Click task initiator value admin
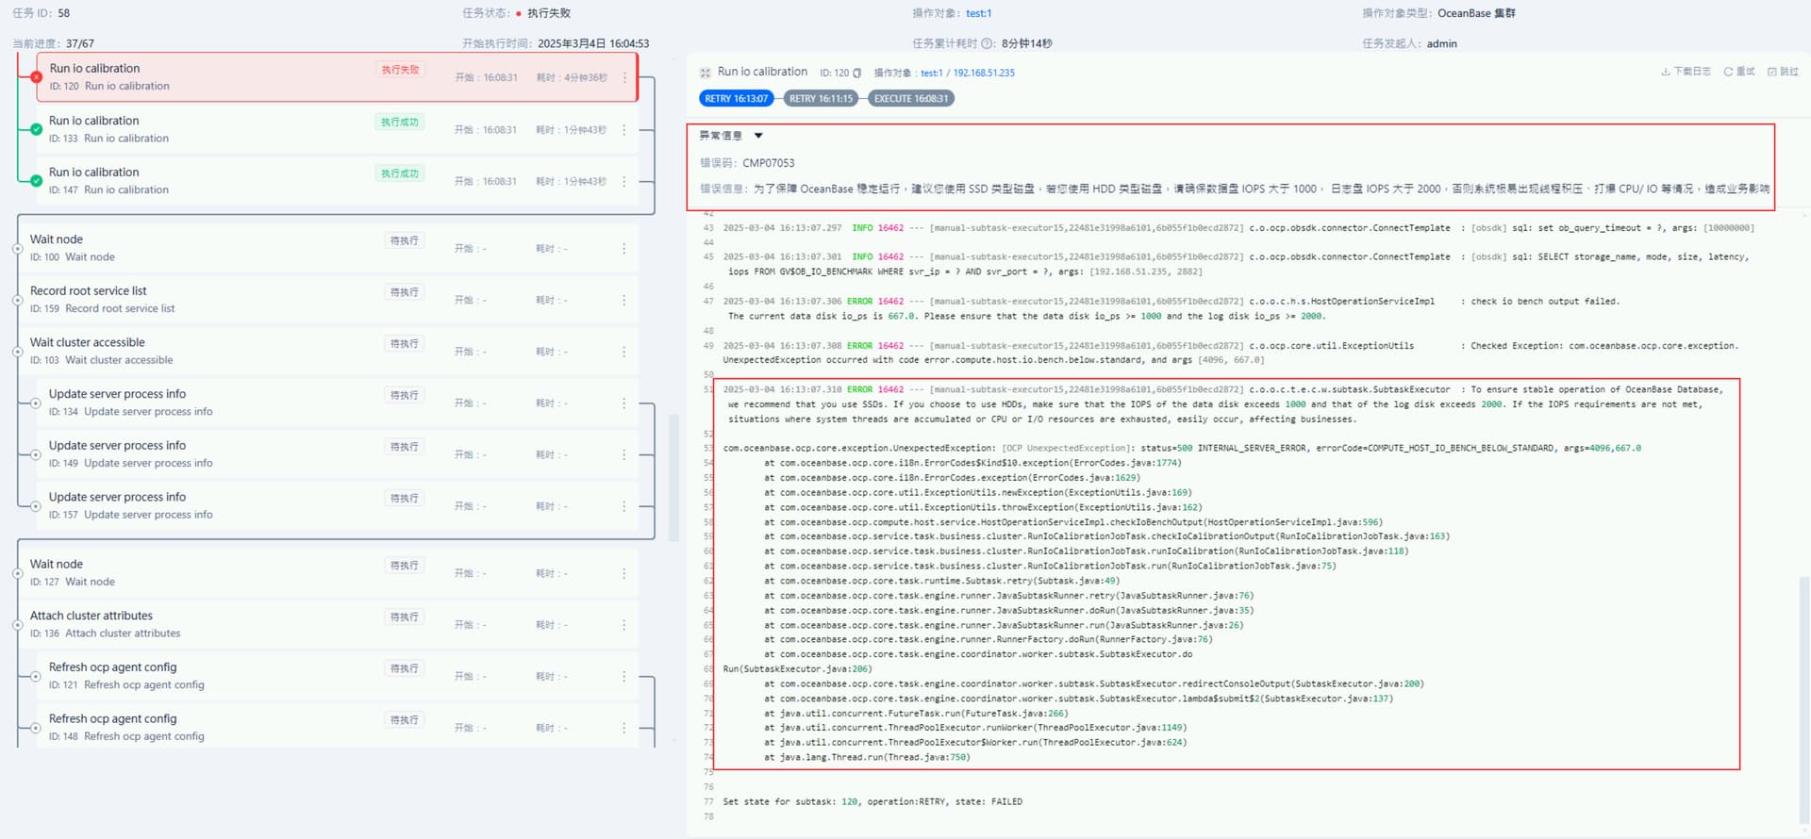This screenshot has height=839, width=1811. coord(1441,43)
